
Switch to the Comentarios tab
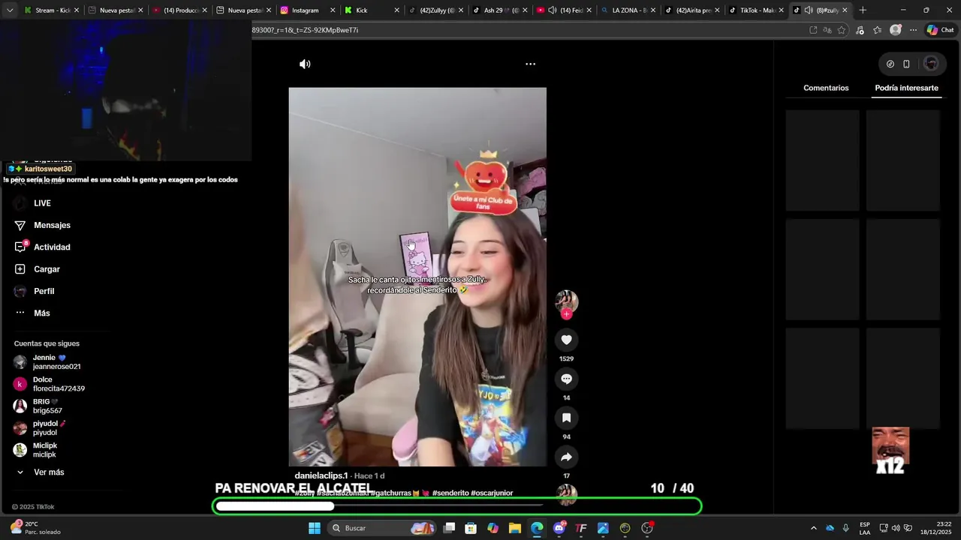(826, 88)
